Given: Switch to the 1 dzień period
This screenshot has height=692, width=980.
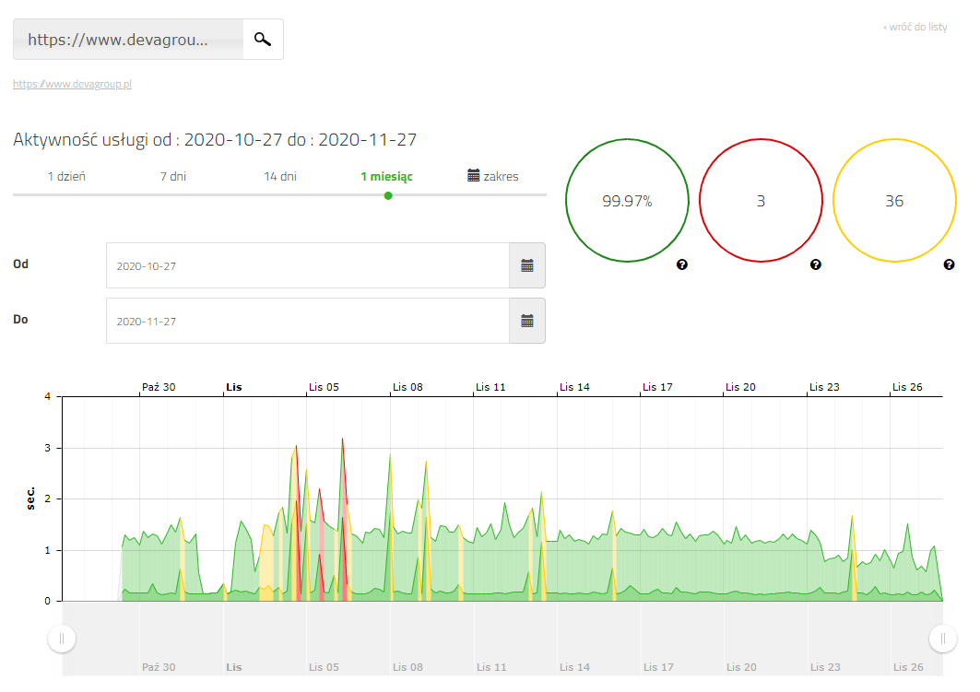Looking at the screenshot, I should (66, 176).
